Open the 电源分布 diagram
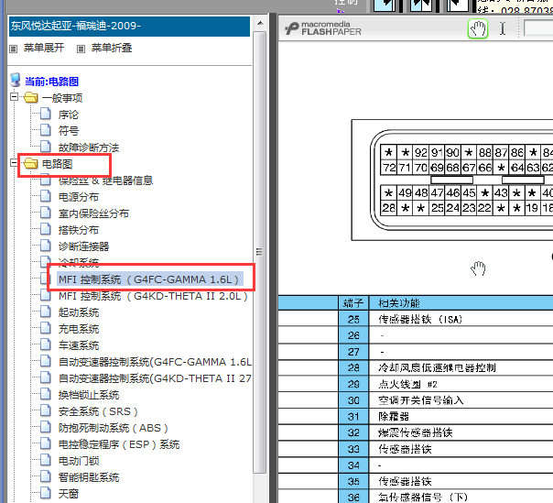This screenshot has width=553, height=503. coord(79,197)
